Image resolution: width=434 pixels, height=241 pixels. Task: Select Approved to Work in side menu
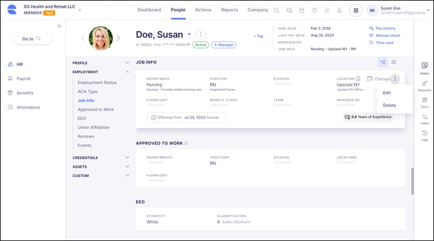point(95,109)
